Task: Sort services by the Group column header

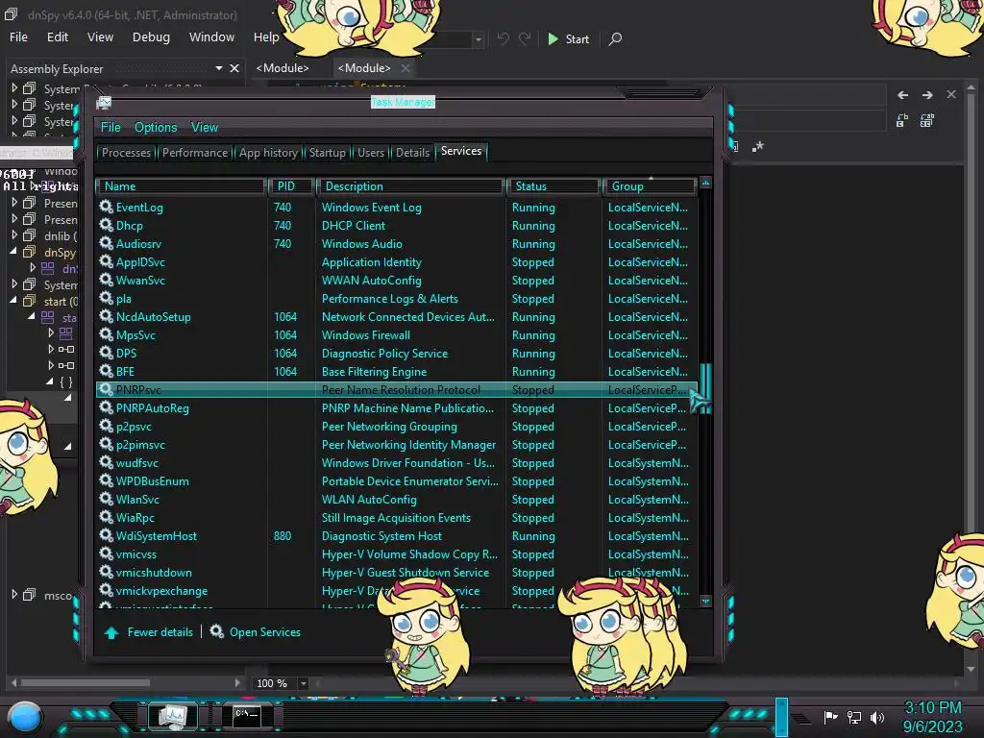Action: coord(650,186)
